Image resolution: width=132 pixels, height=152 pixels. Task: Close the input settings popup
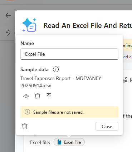click(x=107, y=126)
